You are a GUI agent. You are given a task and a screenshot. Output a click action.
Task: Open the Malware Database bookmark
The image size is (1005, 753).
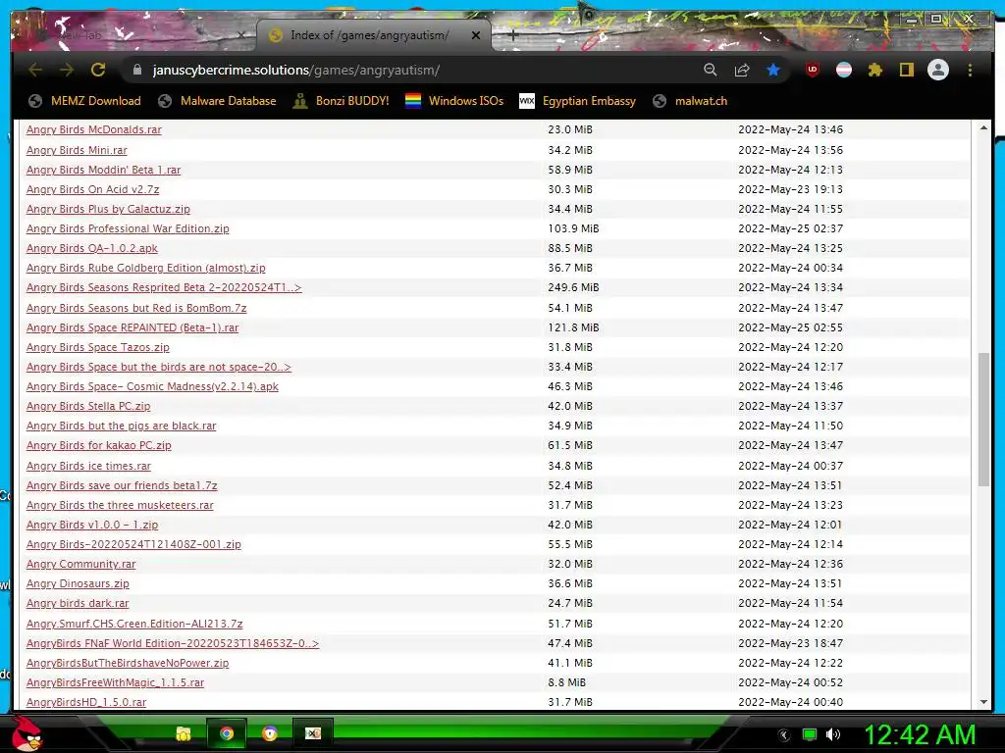coord(217,101)
